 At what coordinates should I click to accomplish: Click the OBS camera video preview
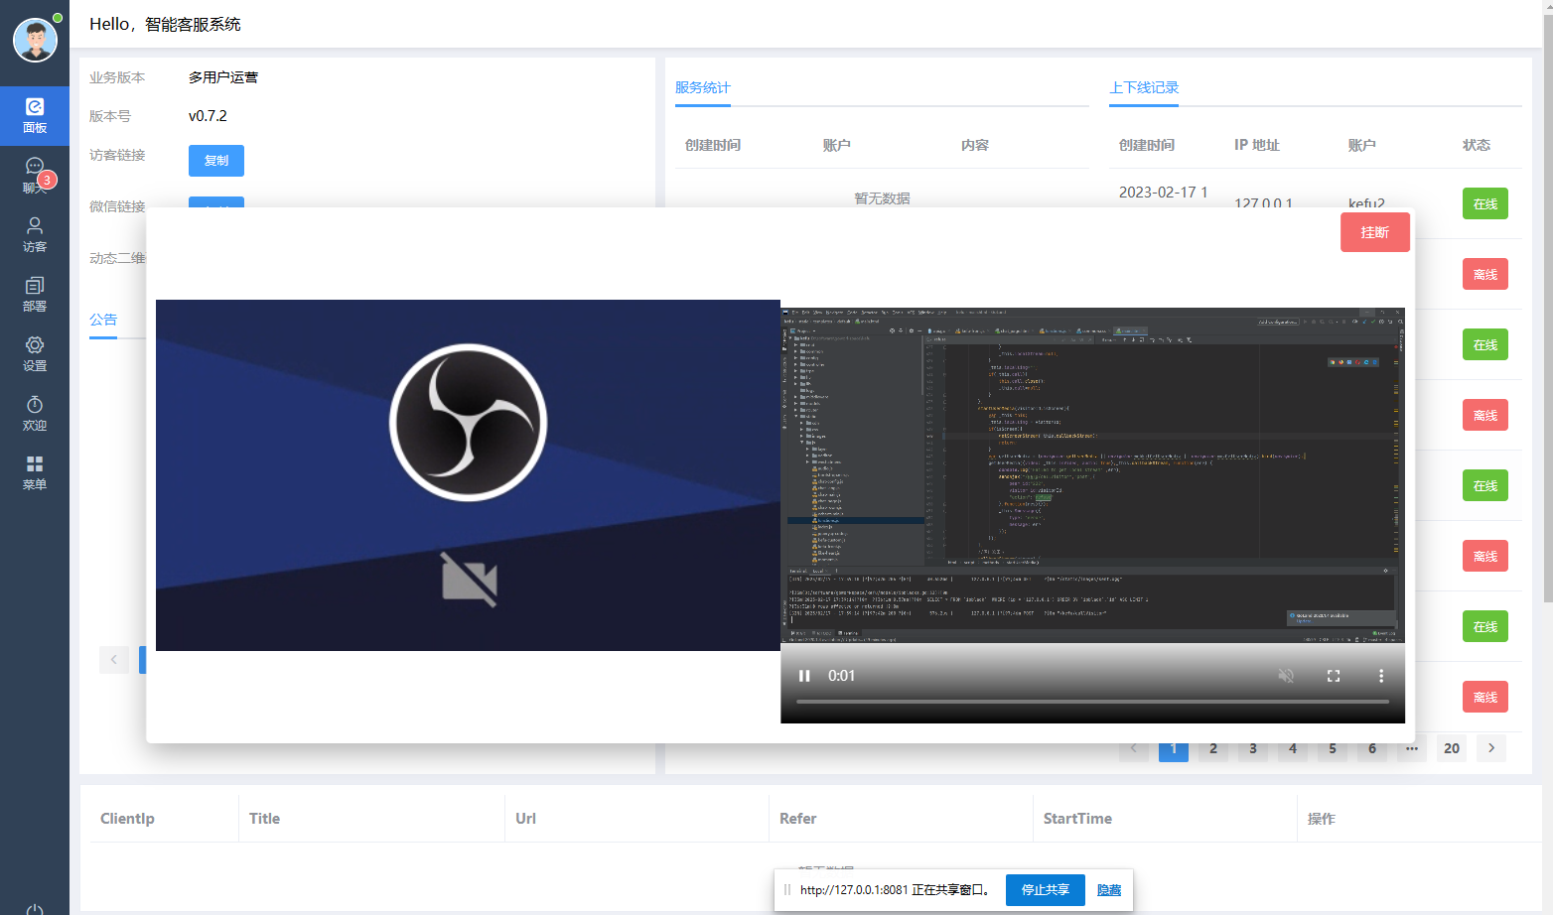pyautogui.click(x=468, y=475)
